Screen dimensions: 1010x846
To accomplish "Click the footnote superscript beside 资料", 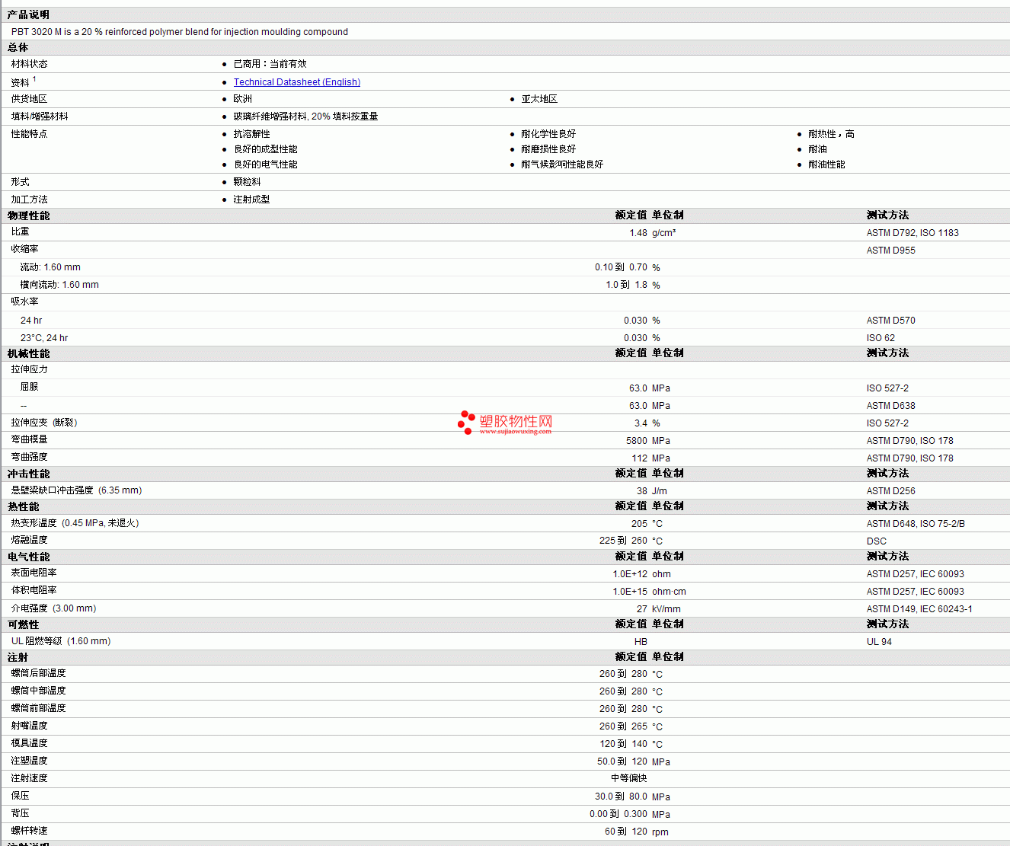I will pyautogui.click(x=34, y=79).
